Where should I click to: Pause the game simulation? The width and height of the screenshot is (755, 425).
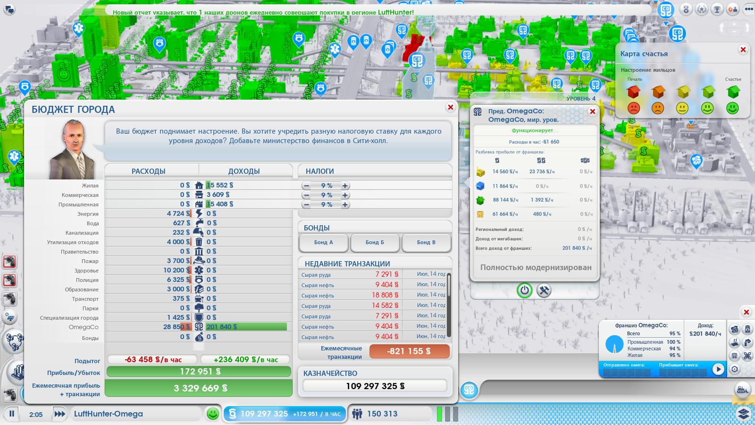coord(12,414)
